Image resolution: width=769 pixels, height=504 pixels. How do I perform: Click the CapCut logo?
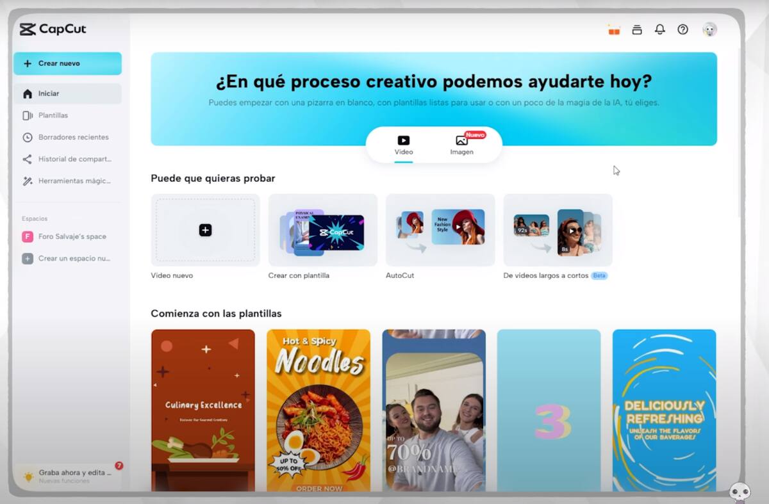point(53,29)
